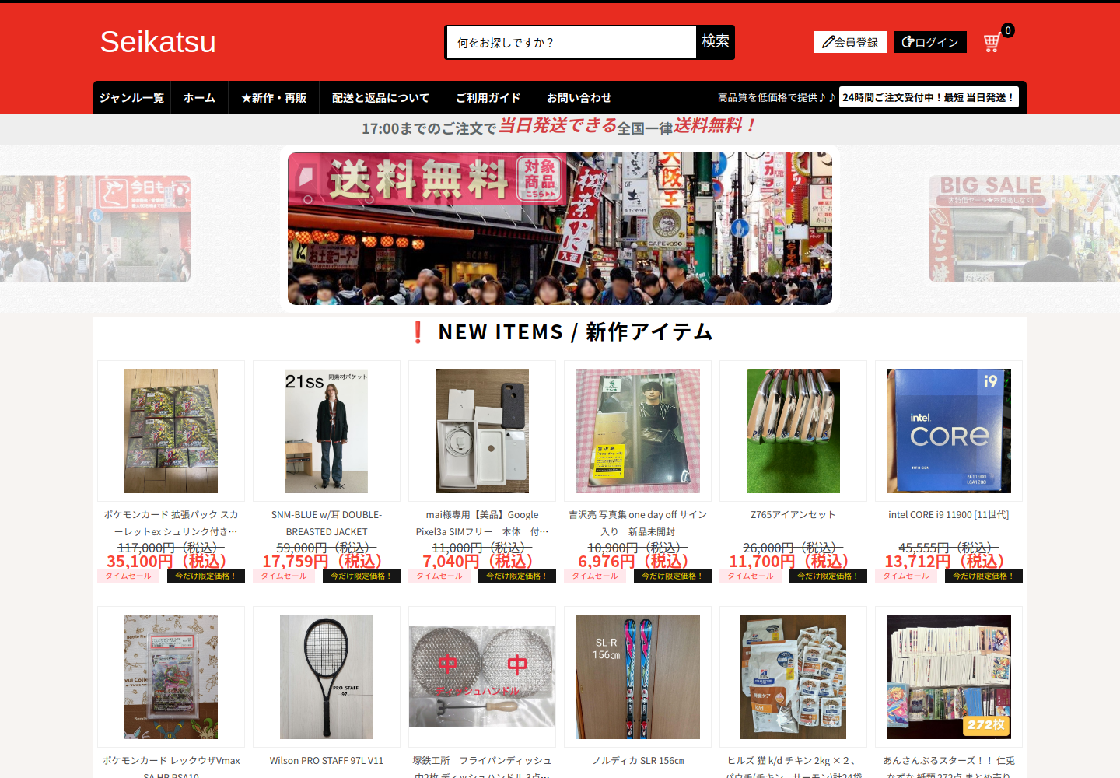
Task: Open the 吉沢亮 写真集 product photo
Action: [x=638, y=431]
